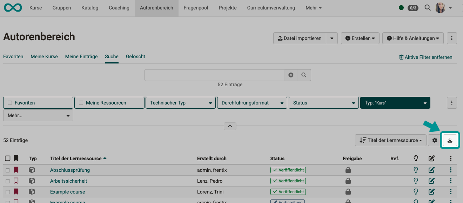The height and width of the screenshot is (203, 463).
Task: Check the Meine Ressourcen checkbox
Action: 81,102
